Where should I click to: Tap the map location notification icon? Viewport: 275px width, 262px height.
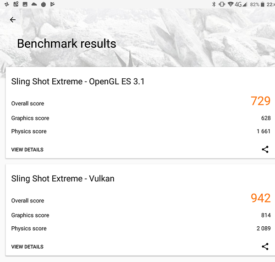coord(16,4)
